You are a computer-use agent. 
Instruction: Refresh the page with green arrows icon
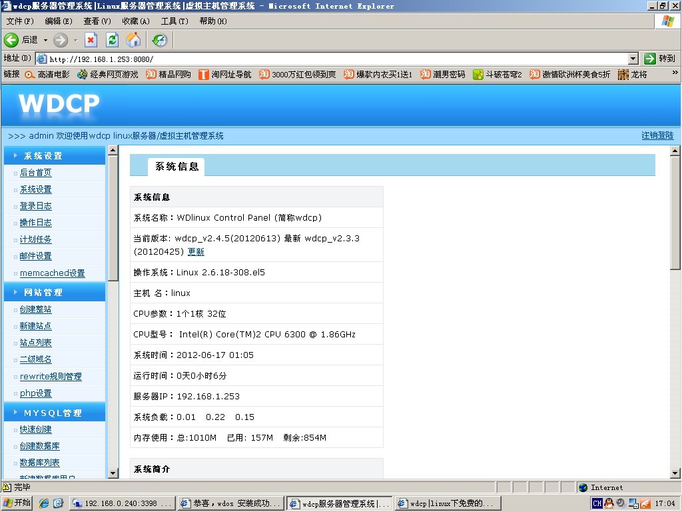point(112,40)
